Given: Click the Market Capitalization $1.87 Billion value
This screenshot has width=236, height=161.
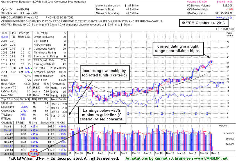Looking at the screenshot, I should click(132, 6).
